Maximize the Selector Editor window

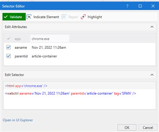click(140, 6)
